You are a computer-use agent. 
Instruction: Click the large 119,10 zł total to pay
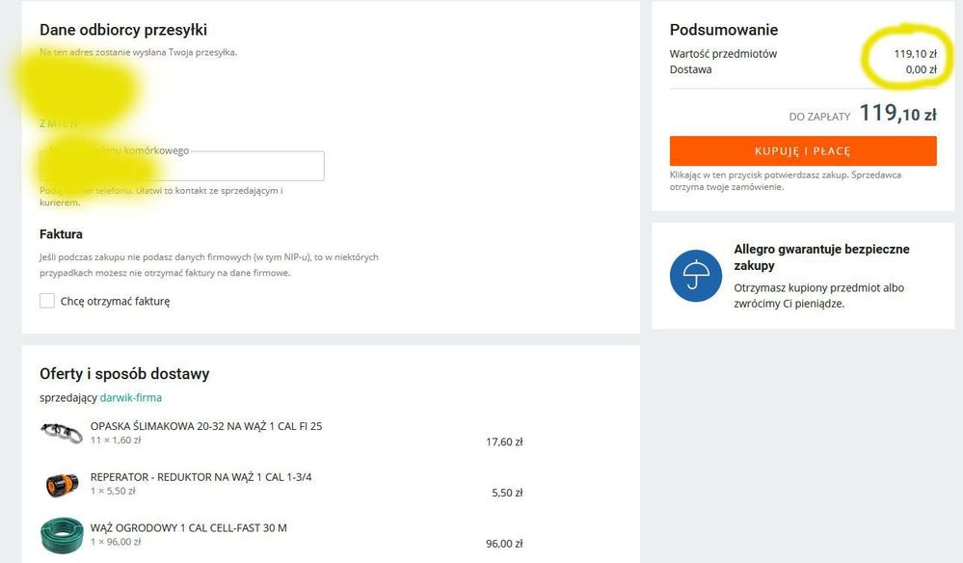896,114
